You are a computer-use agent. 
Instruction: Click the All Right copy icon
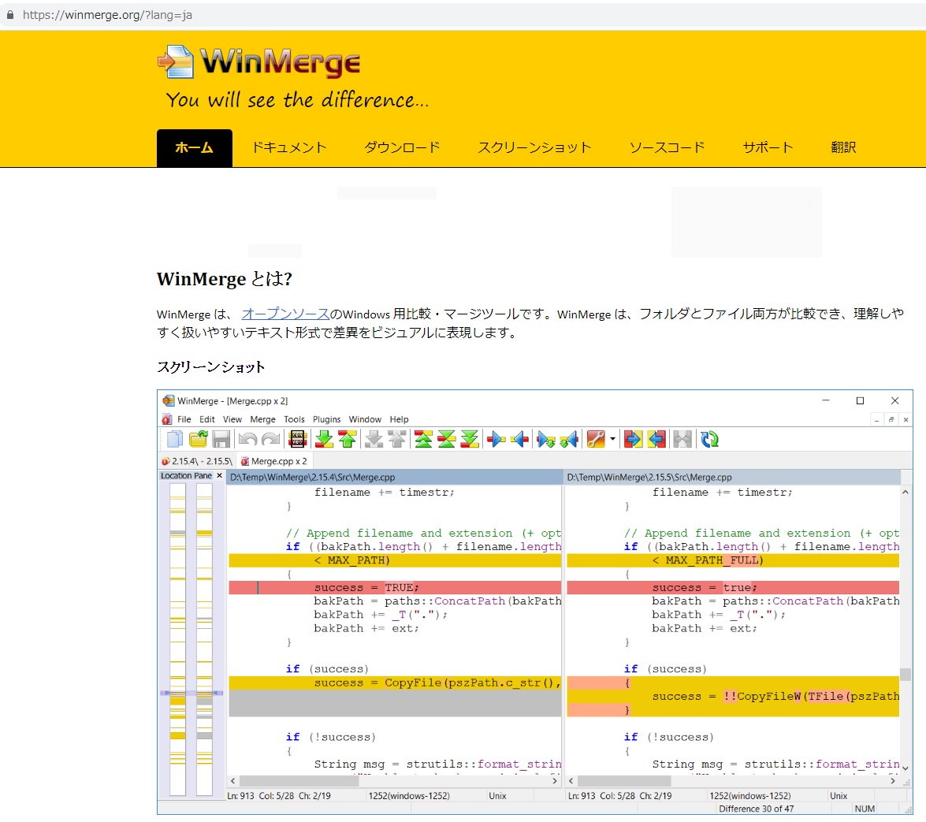[x=633, y=439]
